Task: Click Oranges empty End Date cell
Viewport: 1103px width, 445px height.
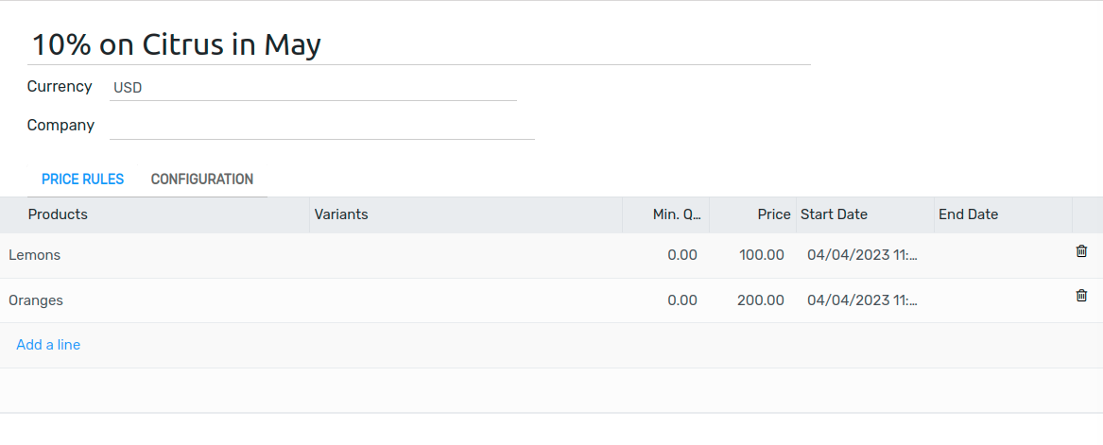Action: click(1003, 300)
